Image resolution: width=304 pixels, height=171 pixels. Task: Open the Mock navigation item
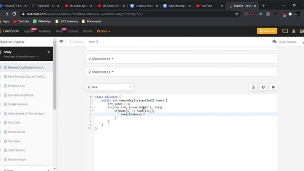[x=59, y=31]
